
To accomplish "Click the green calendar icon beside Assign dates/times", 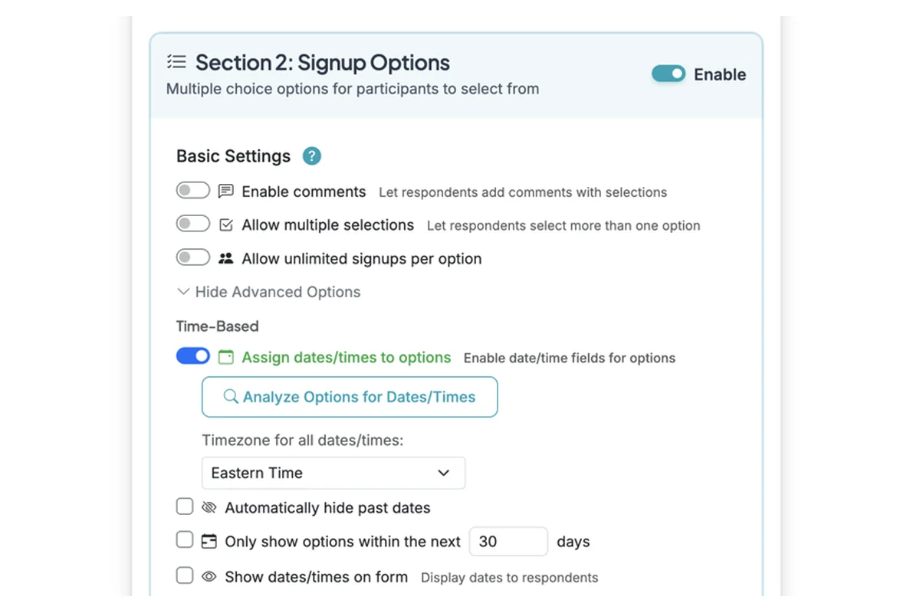I will [226, 357].
